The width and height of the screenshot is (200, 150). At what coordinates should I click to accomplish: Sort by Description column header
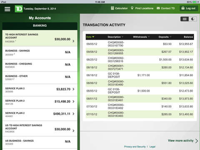[x=115, y=37]
